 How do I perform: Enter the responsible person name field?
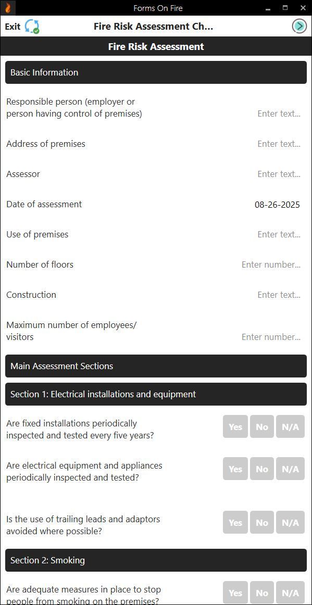(x=279, y=114)
